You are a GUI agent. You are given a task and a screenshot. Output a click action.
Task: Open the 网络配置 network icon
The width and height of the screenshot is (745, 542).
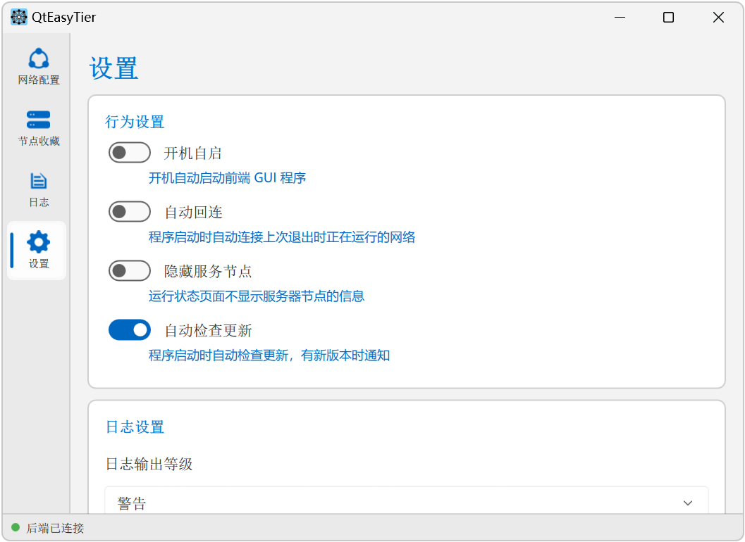coord(39,59)
